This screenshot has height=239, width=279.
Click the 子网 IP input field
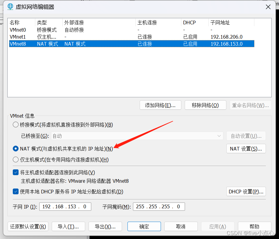(65, 207)
